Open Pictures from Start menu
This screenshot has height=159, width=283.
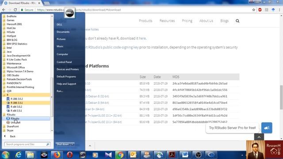(61, 39)
